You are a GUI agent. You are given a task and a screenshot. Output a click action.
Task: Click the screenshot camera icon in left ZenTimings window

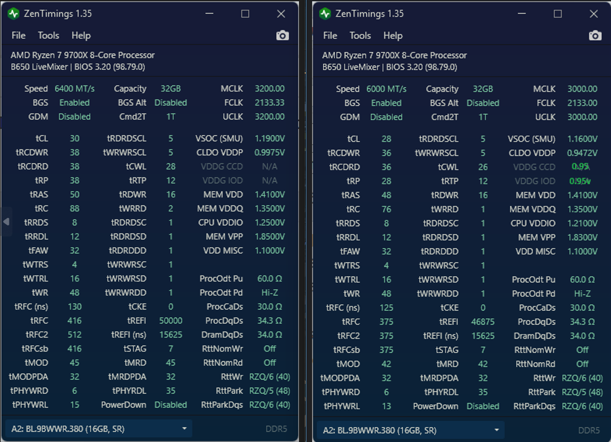[x=282, y=35]
